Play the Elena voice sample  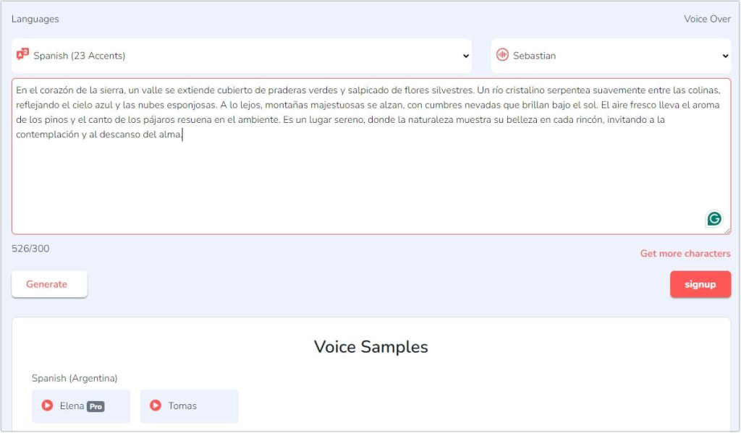click(x=47, y=406)
